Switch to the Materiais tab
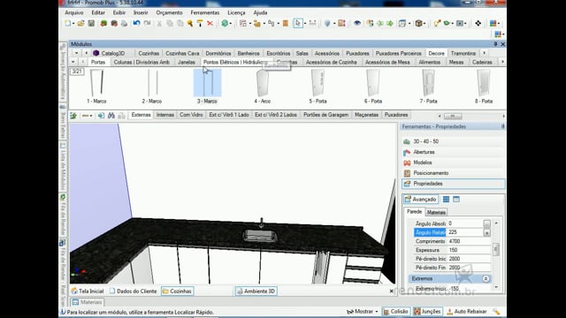Viewport: 566px width, 318px height. tap(436, 212)
